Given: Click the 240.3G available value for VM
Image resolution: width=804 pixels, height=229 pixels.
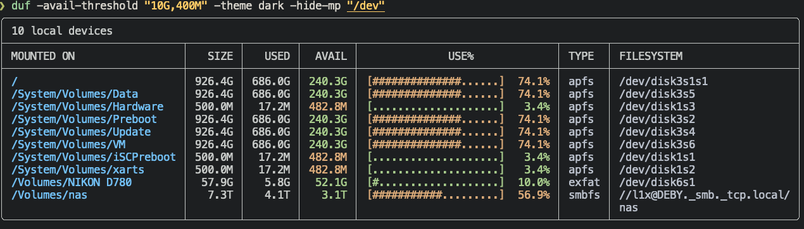Looking at the screenshot, I should tap(328, 144).
